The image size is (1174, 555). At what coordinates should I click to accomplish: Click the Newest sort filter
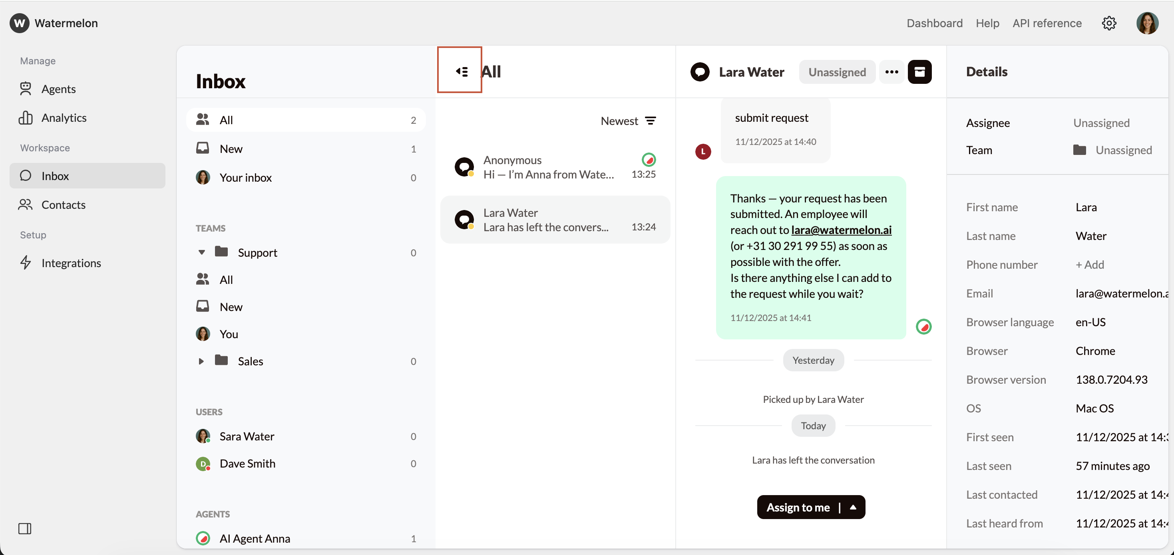(x=628, y=121)
